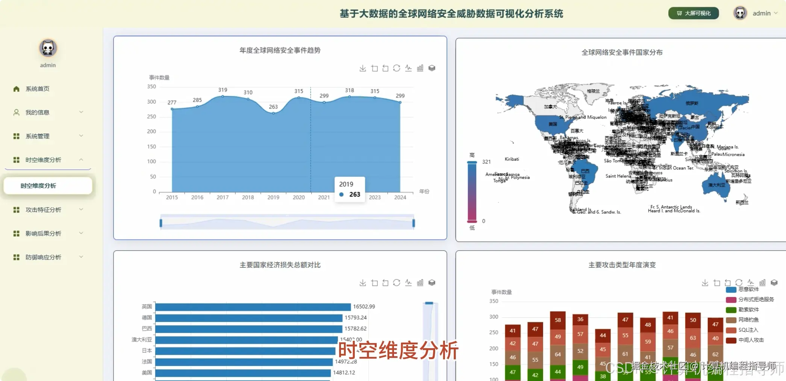The width and height of the screenshot is (786, 381).
Task: Open the 系统管理 menu label
Action: (38, 136)
